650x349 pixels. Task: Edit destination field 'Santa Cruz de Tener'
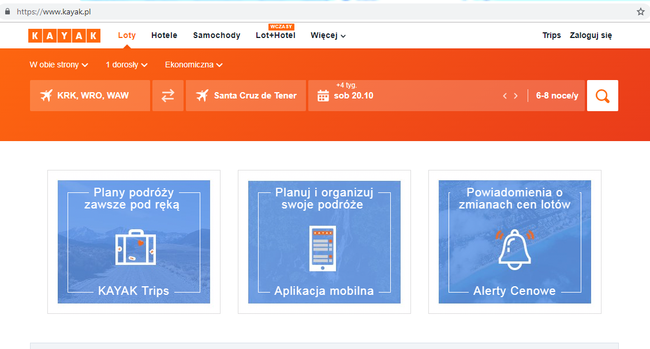point(246,96)
